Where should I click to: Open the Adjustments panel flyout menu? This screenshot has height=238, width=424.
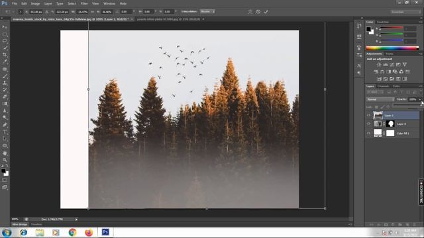tap(420, 54)
